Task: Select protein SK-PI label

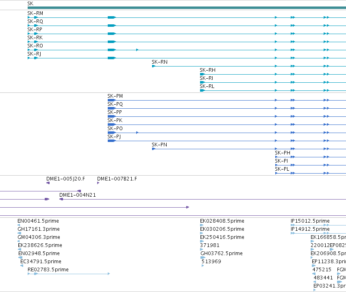Action: 281,161
